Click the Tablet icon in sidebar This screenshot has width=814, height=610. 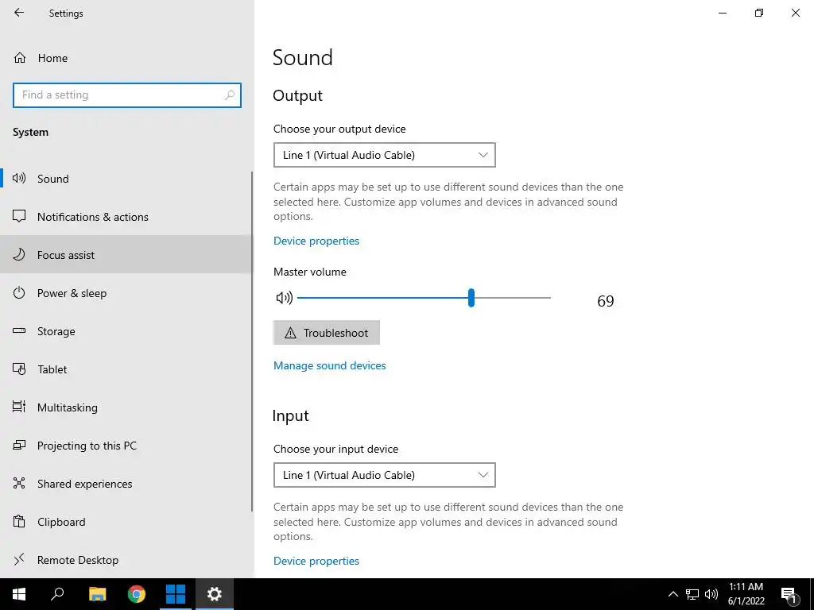19,369
